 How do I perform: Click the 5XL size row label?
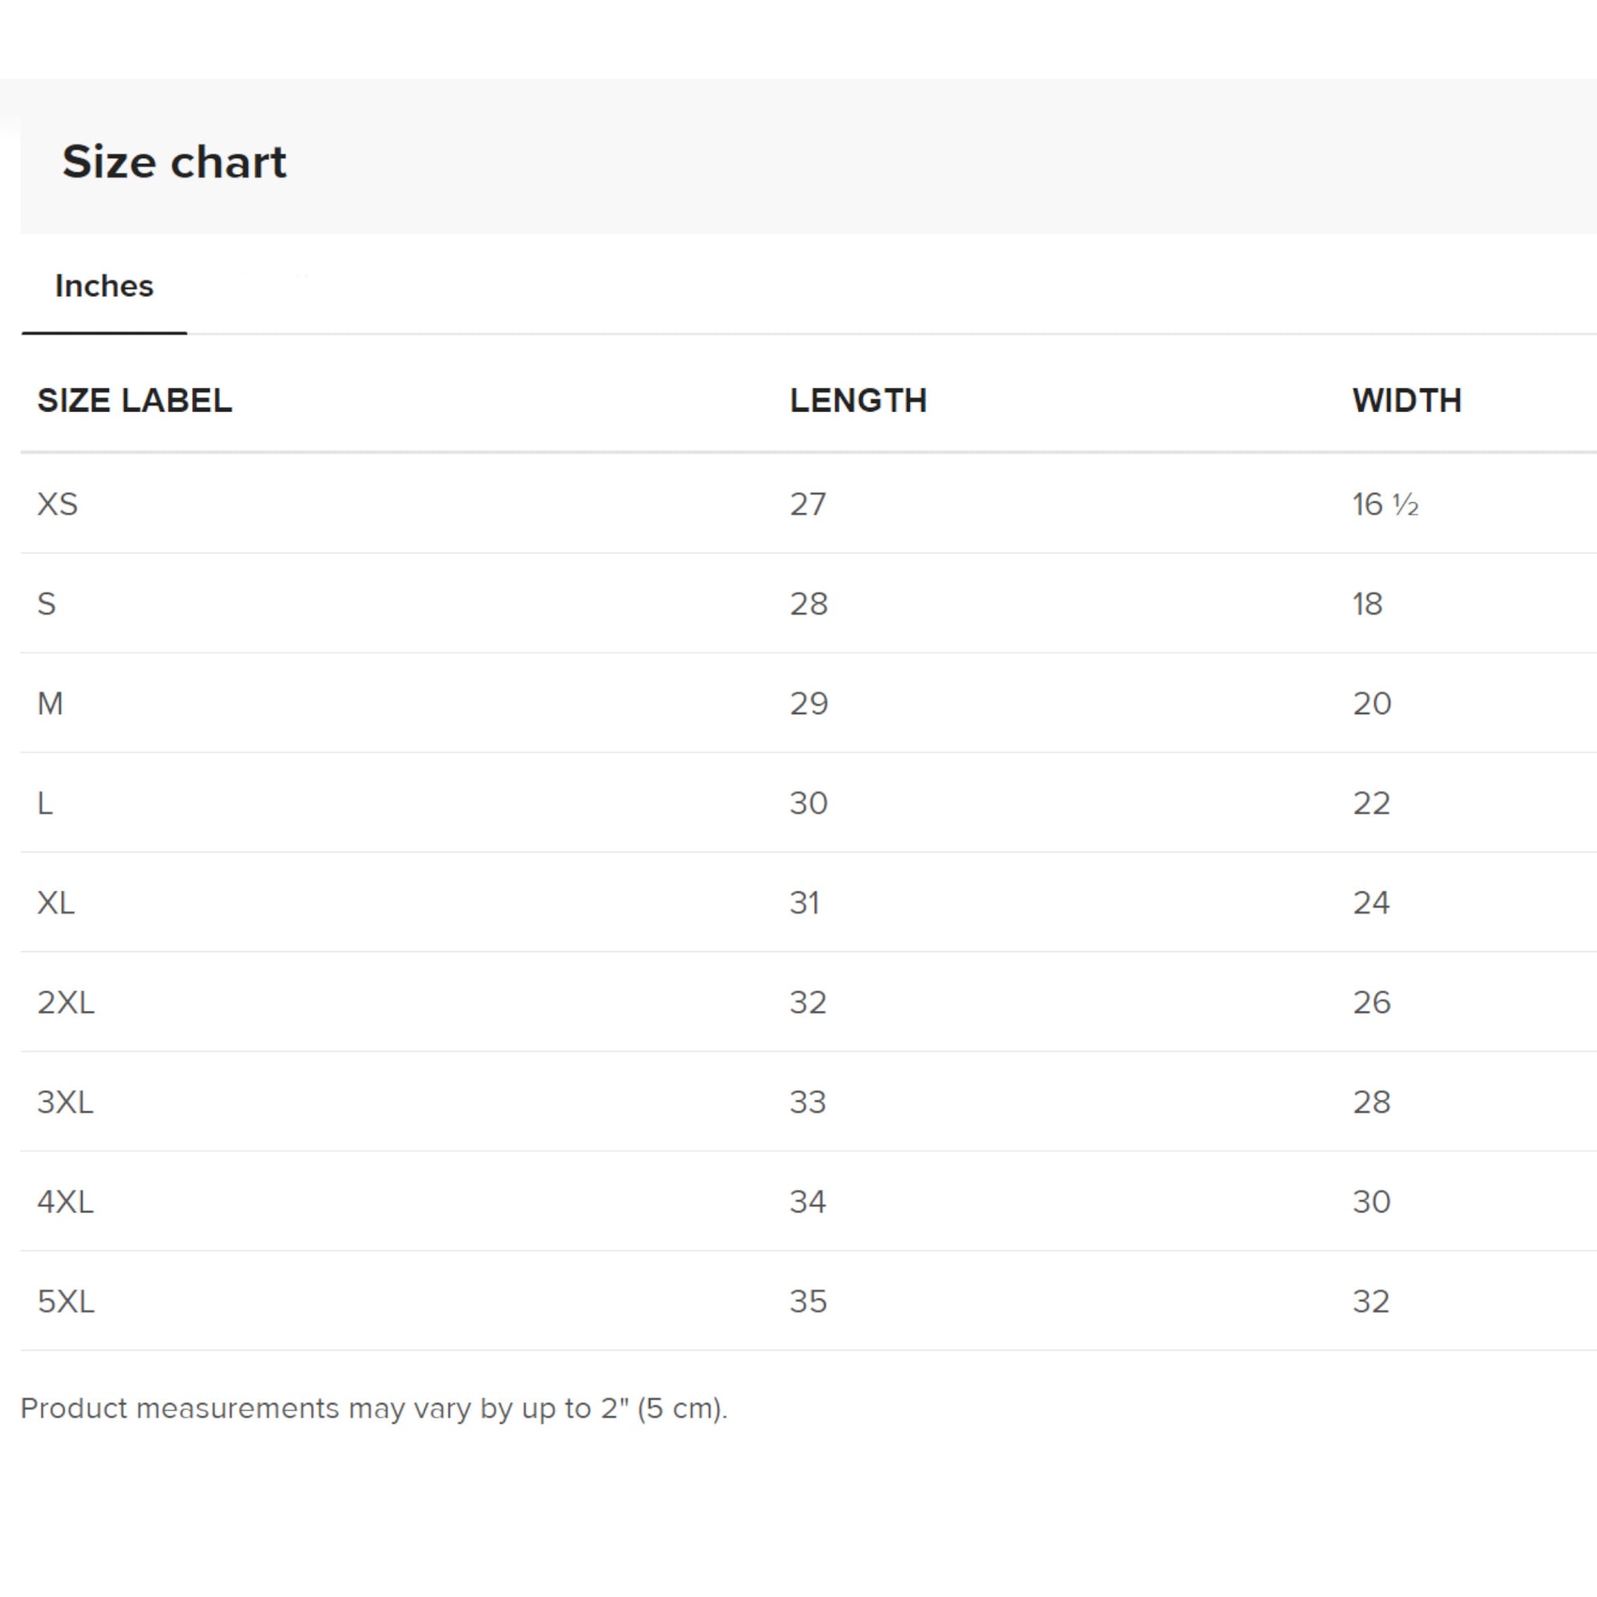coord(66,1302)
